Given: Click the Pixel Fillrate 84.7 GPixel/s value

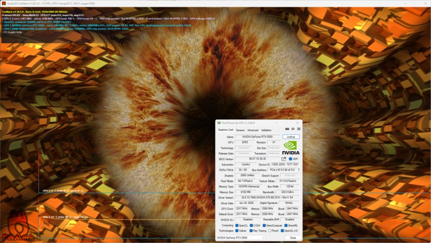Looking at the screenshot, I should (x=245, y=181).
